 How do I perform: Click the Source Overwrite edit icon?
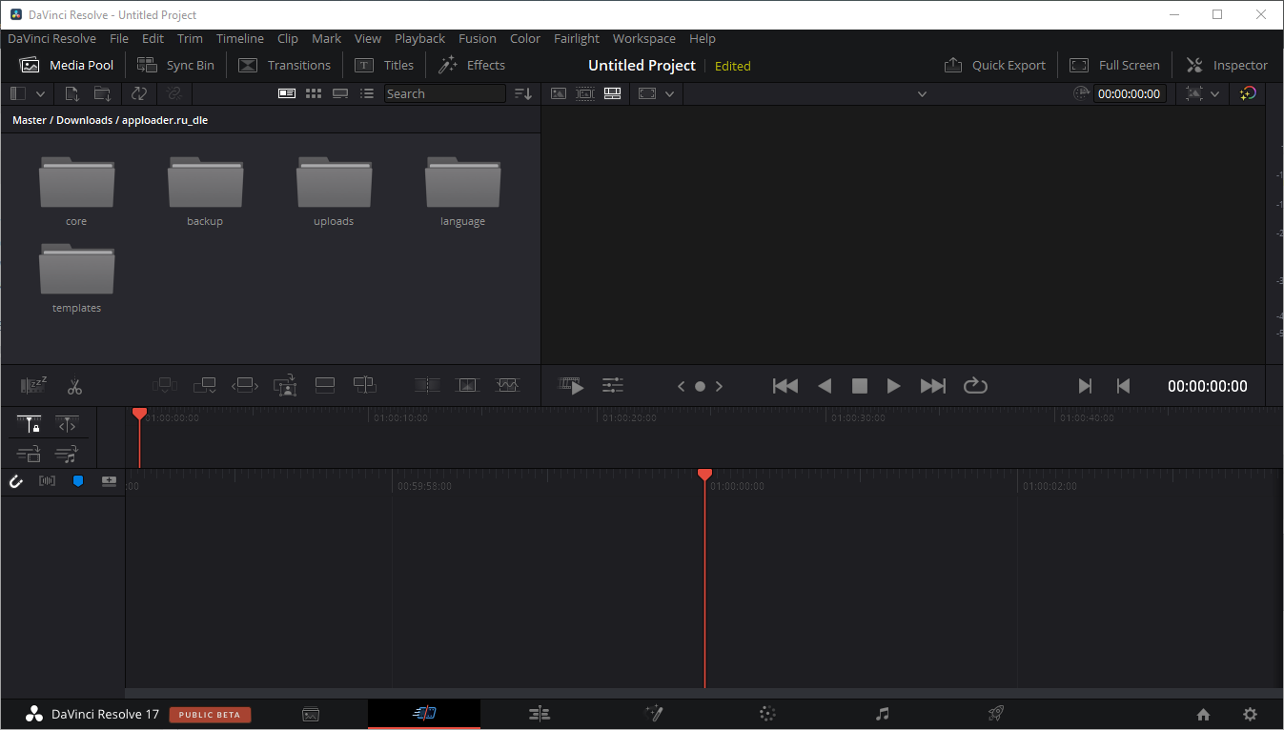(x=365, y=385)
